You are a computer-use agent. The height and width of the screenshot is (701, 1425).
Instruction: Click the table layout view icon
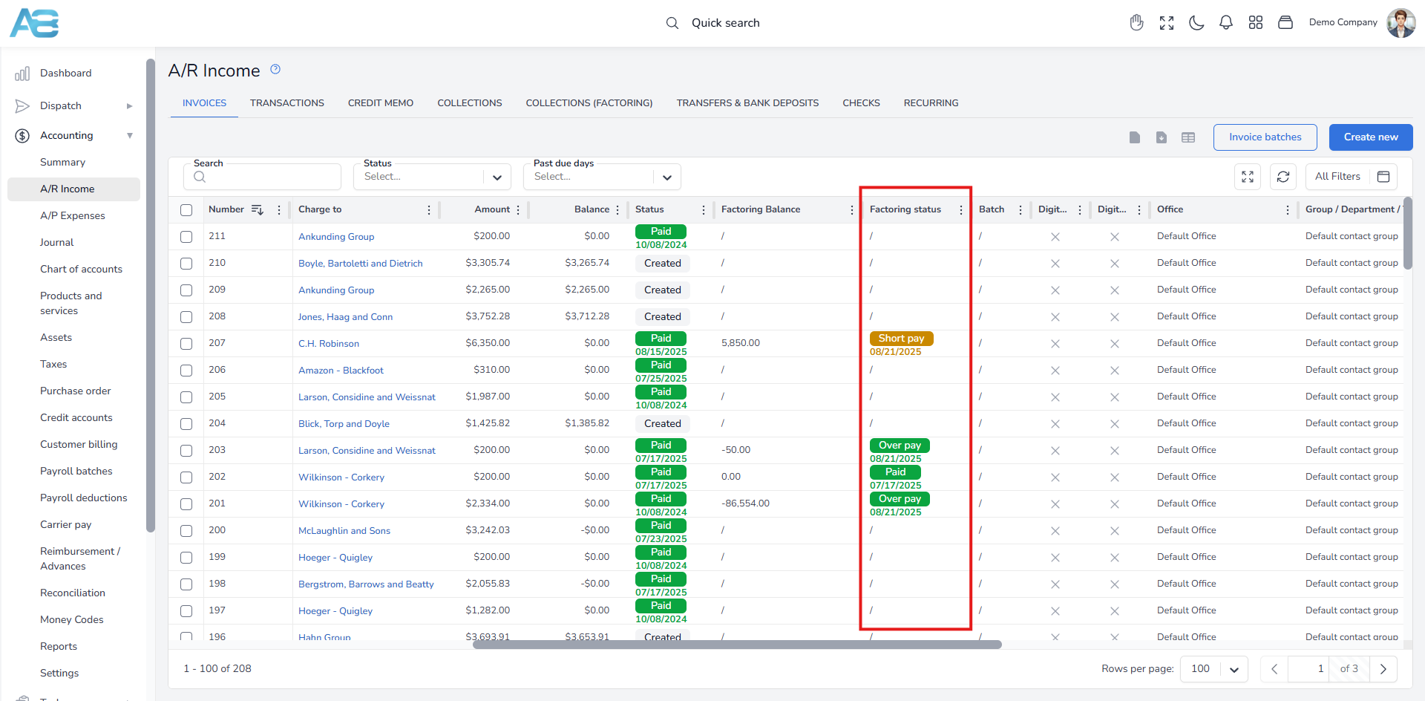(x=1188, y=137)
